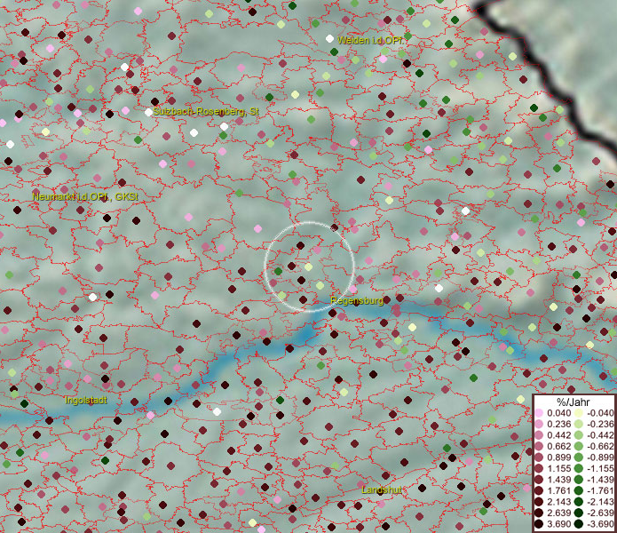Pick the -0.899 legend color swatch

(579, 457)
